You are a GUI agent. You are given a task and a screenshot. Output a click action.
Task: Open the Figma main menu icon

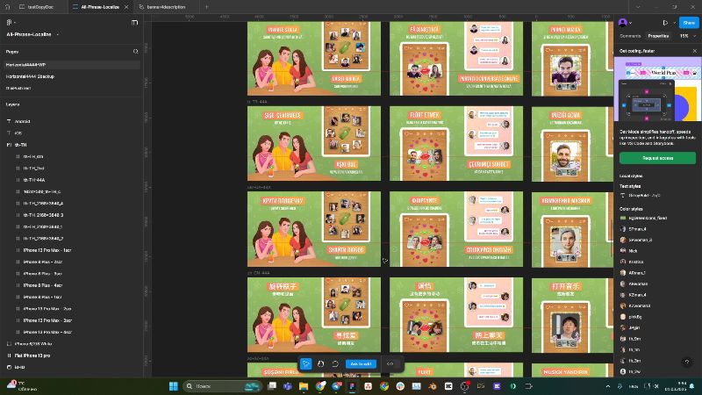[9, 23]
